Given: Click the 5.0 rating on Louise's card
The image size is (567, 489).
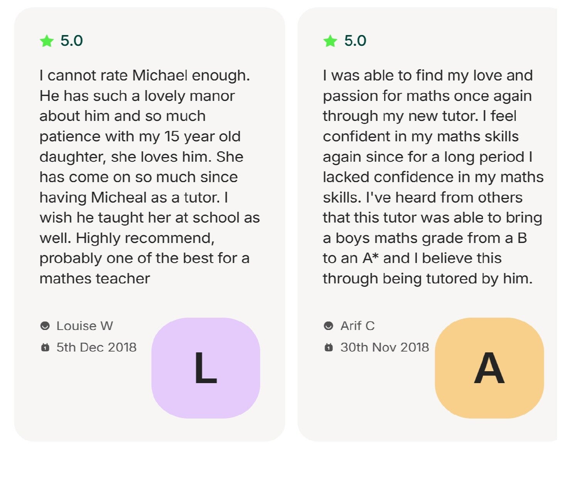Looking at the screenshot, I should pyautogui.click(x=72, y=41).
